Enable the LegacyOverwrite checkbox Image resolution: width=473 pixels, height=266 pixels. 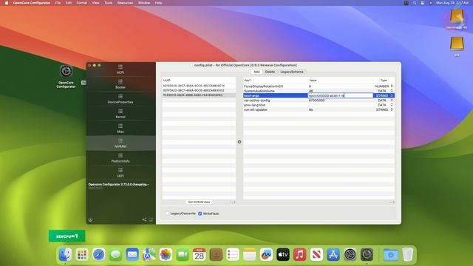coord(168,214)
